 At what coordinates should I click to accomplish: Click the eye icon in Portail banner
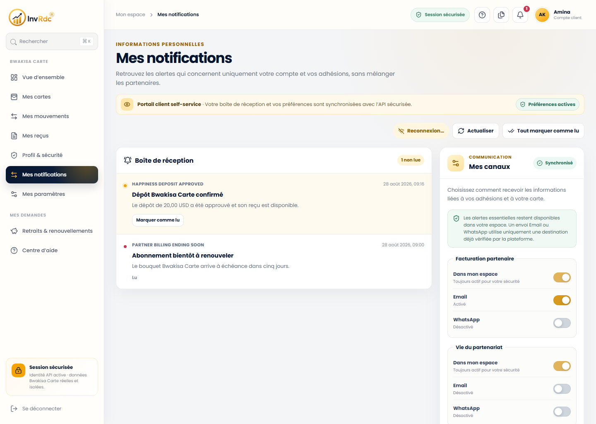[x=127, y=104]
